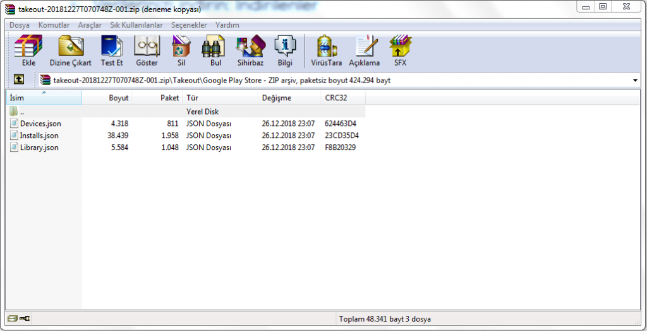The image size is (647, 331).
Task: Click size value 4.318
Action: pos(119,124)
